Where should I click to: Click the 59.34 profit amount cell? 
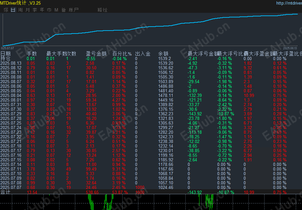[x=91, y=100]
